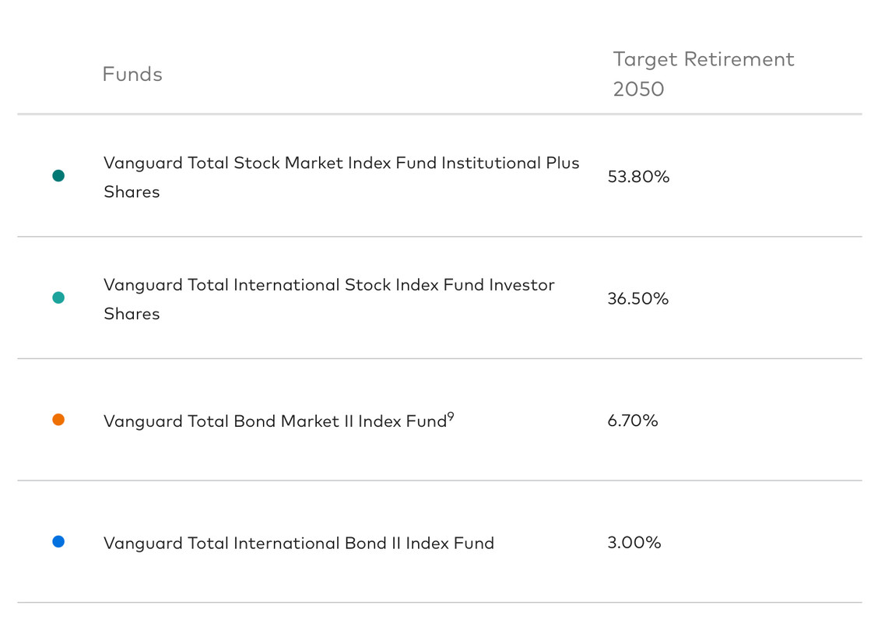This screenshot has width=885, height=623.
Task: Open Vanguard Total Bond Market II Index Fund
Action: [275, 421]
